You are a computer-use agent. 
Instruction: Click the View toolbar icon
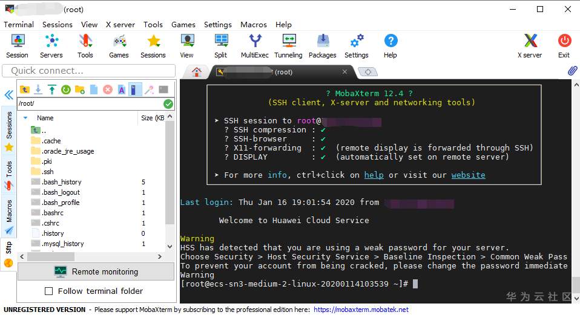187,46
